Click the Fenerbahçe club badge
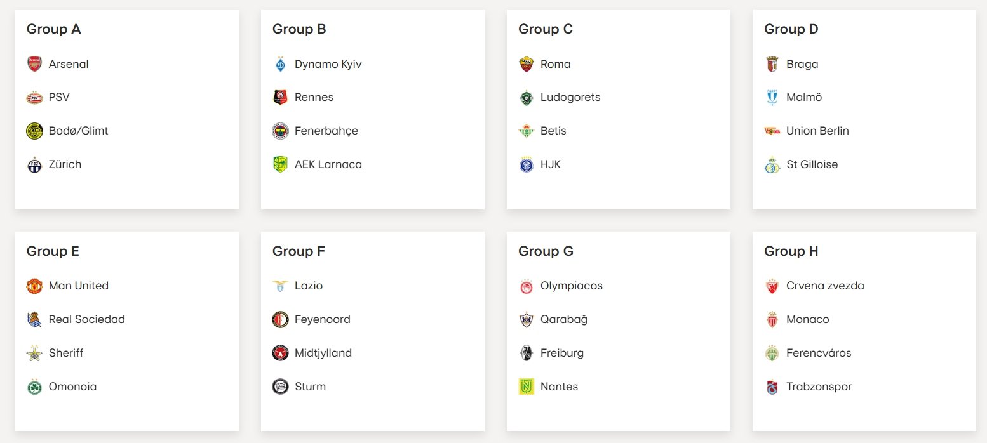 click(x=280, y=131)
